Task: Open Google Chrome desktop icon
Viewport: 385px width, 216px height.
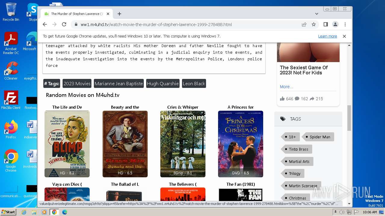Action: [x=11, y=161]
